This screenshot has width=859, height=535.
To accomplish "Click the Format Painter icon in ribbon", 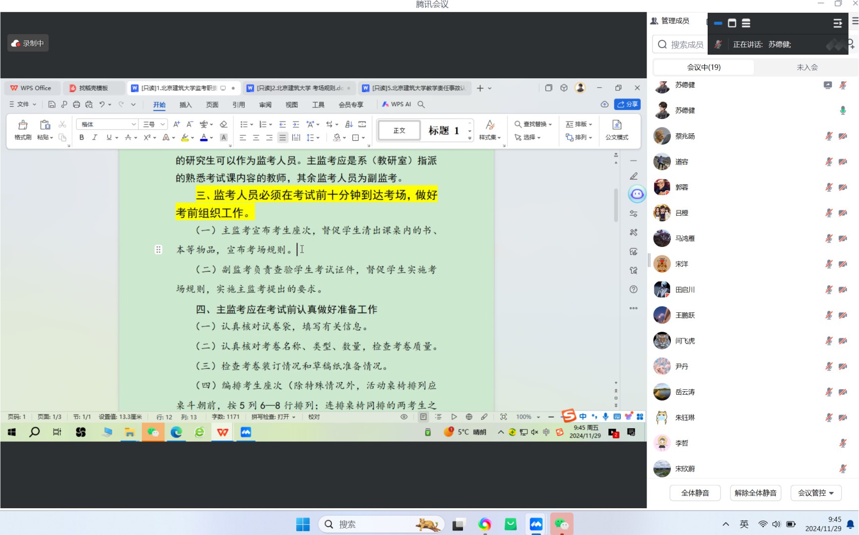I will 23,129.
